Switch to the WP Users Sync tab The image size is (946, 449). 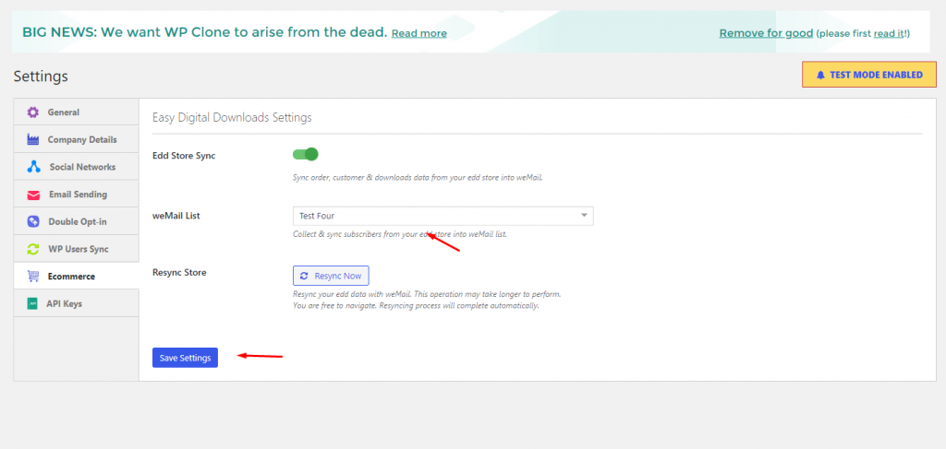[76, 249]
